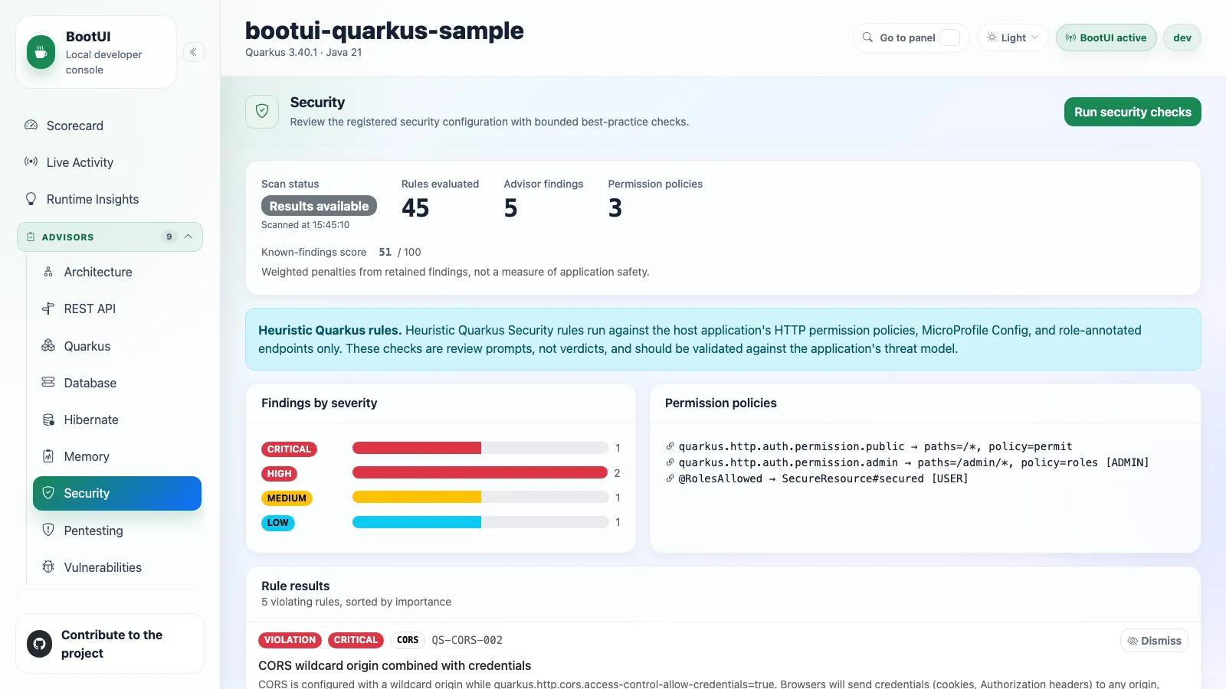
Task: Click the Scorecard gauge icon
Action: click(31, 125)
